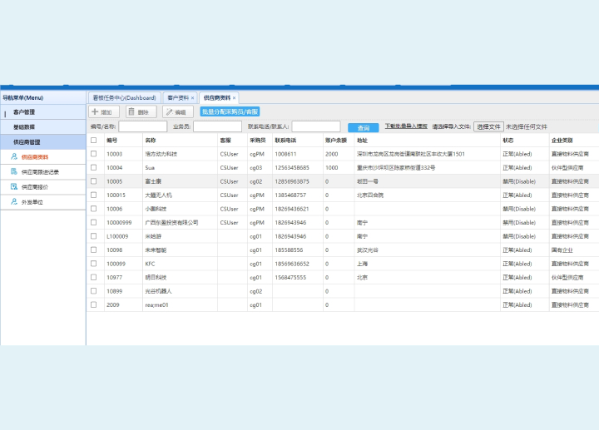Image resolution: width=599 pixels, height=430 pixels.
Task: Click the trash icon on 删除 button
Action: pos(131,111)
